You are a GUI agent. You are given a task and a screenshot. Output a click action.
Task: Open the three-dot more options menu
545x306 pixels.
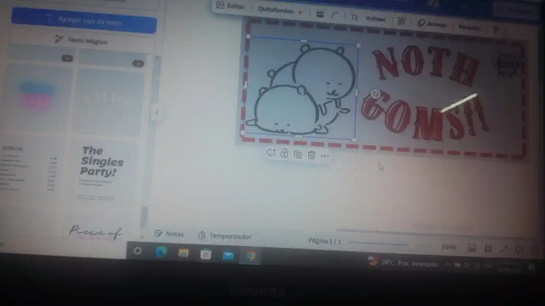pos(325,156)
